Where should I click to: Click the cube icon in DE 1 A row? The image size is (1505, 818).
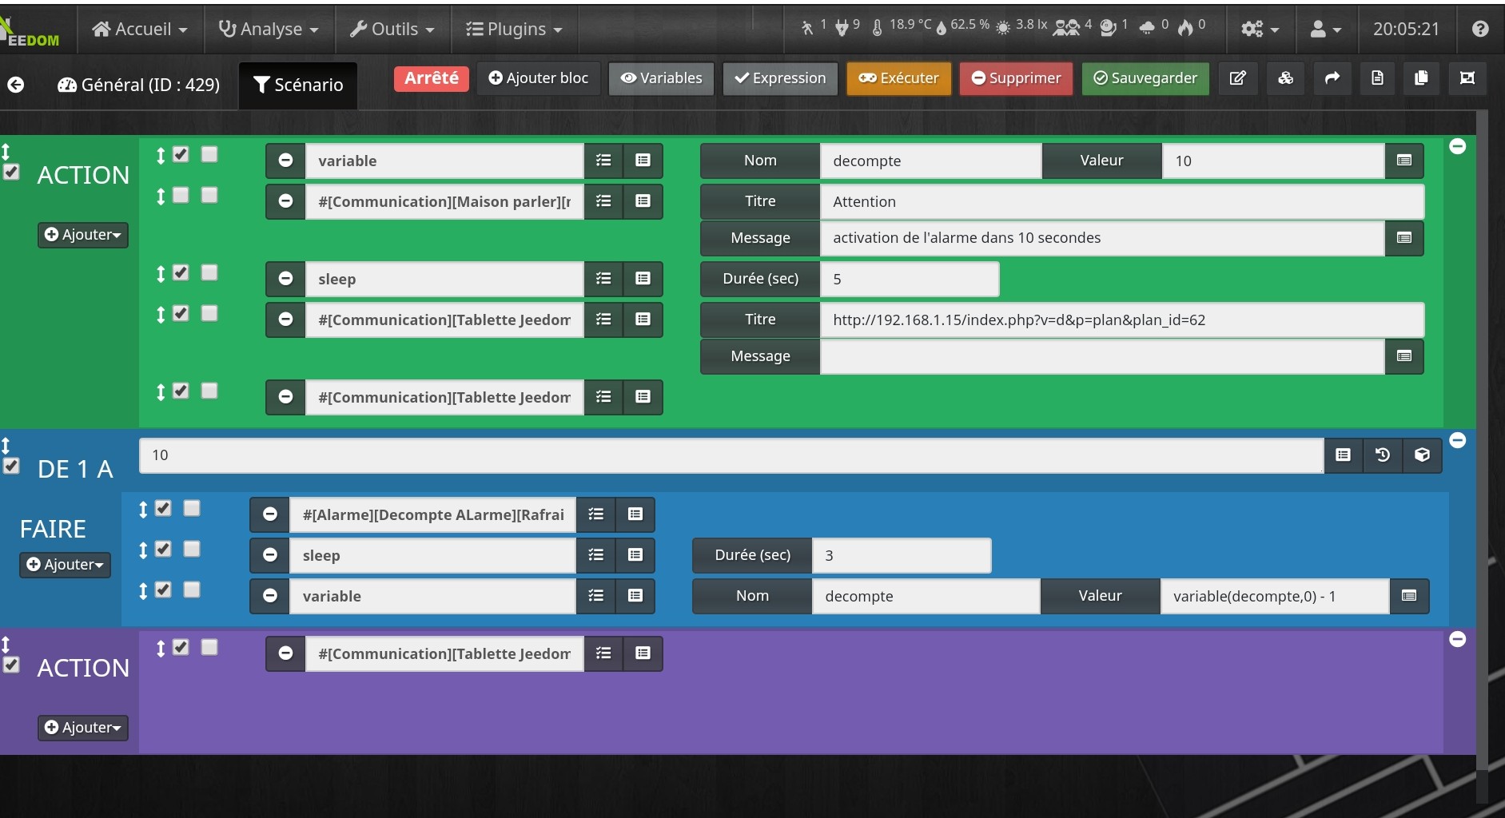[x=1422, y=455]
